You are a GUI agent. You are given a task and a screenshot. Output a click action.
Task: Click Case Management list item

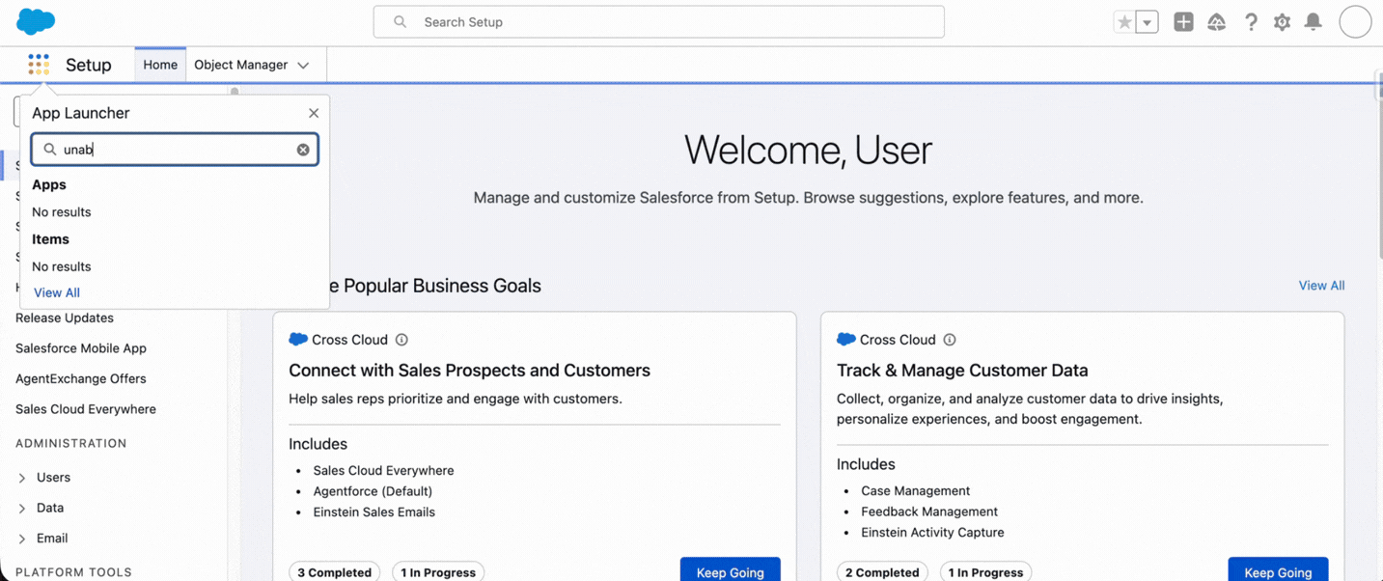(916, 491)
